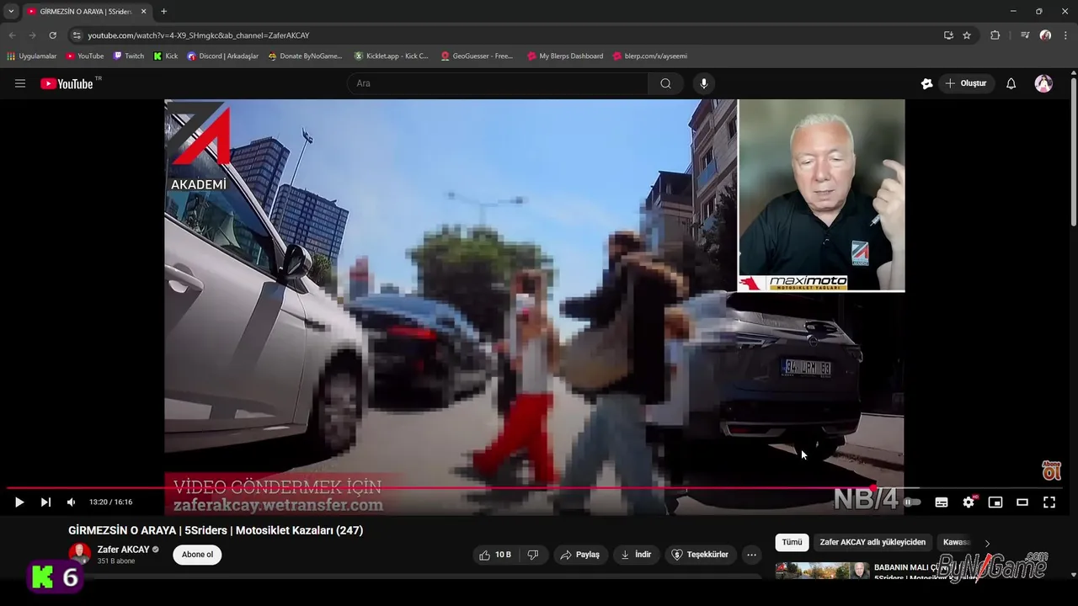Open a new browser tab

[x=163, y=11]
